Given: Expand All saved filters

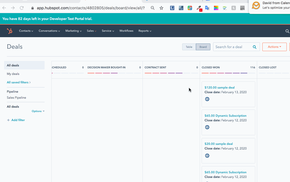Looking at the screenshot, I should tap(19, 83).
